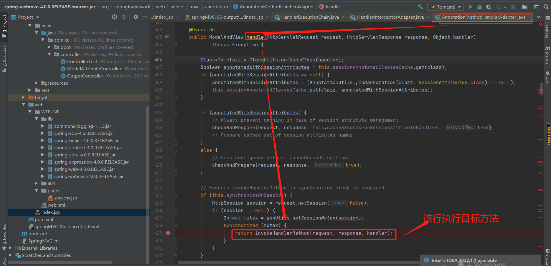The height and width of the screenshot is (266, 551).
Task: Click the error indicator at editor top right
Action: [541, 24]
